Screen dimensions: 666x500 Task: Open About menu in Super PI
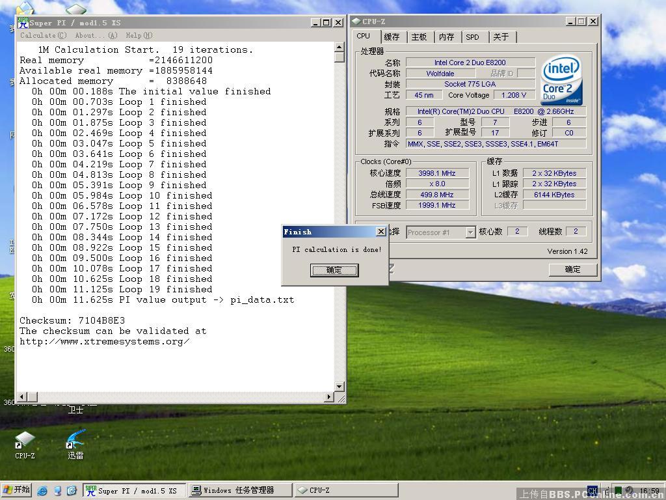coord(96,36)
